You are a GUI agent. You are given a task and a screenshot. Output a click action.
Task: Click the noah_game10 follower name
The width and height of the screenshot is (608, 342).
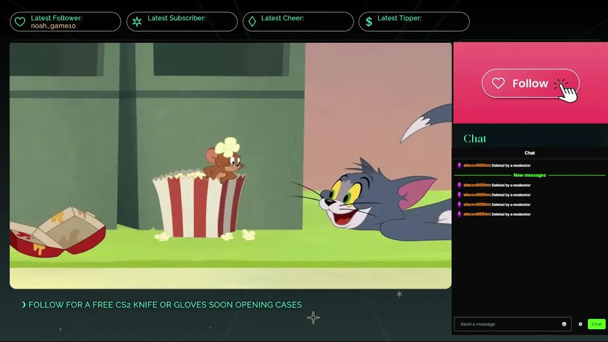coord(53,26)
